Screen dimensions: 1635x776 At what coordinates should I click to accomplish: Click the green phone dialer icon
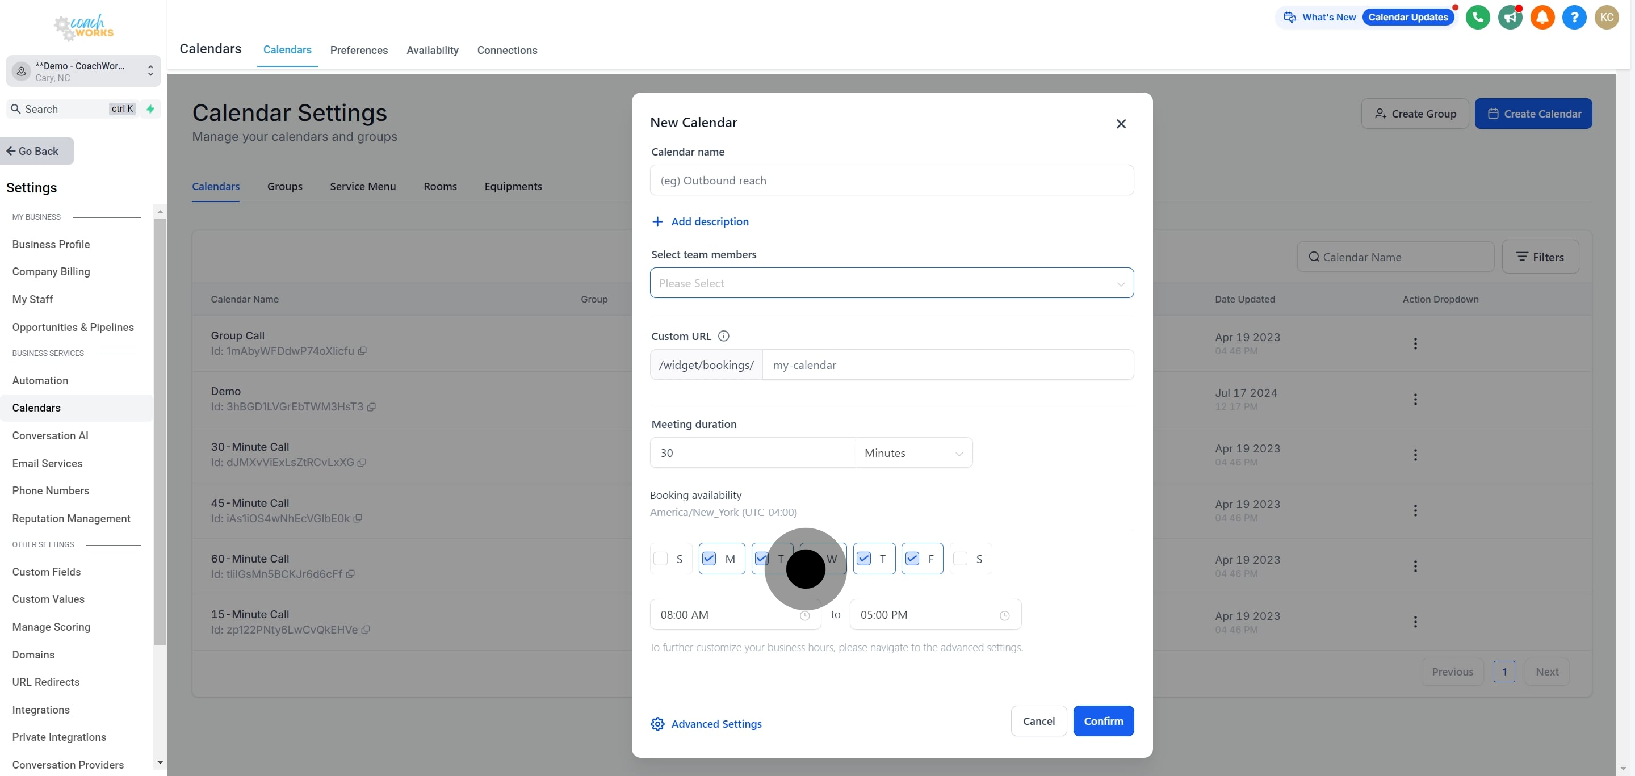(x=1478, y=17)
